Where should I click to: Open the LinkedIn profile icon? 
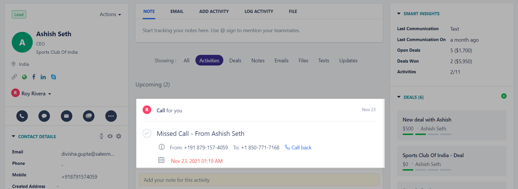tap(43, 77)
